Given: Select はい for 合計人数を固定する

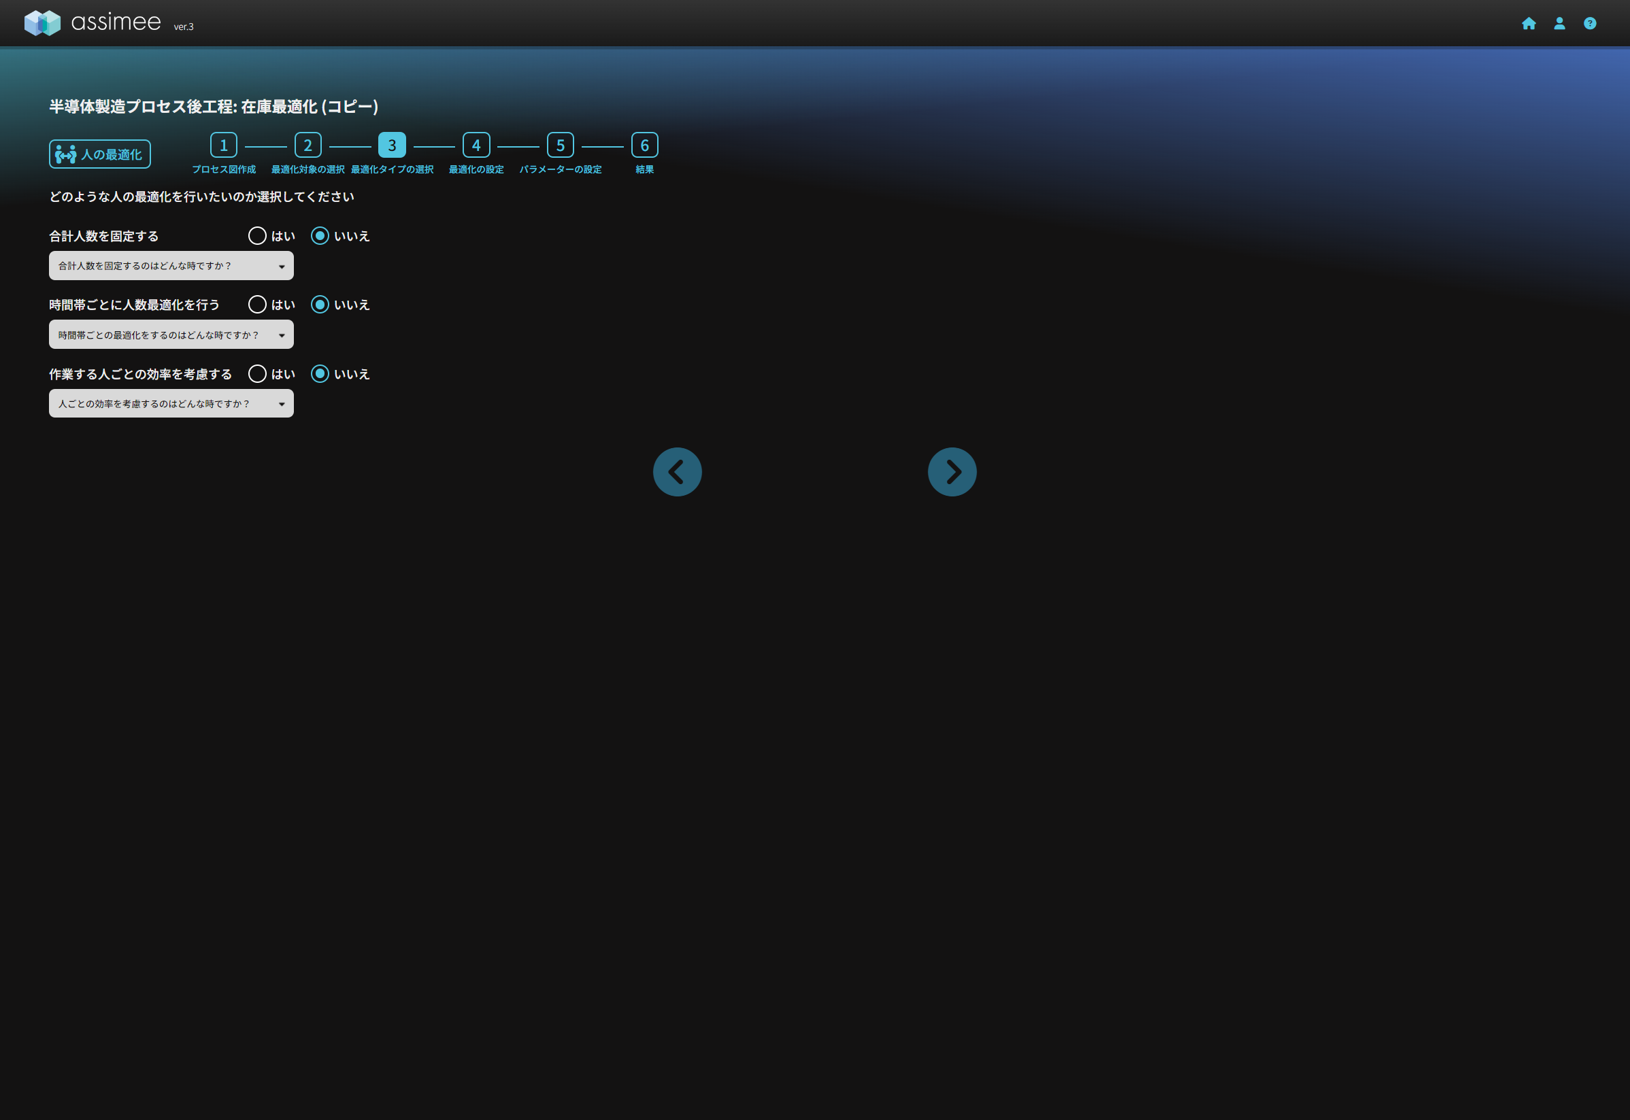Looking at the screenshot, I should pyautogui.click(x=258, y=236).
